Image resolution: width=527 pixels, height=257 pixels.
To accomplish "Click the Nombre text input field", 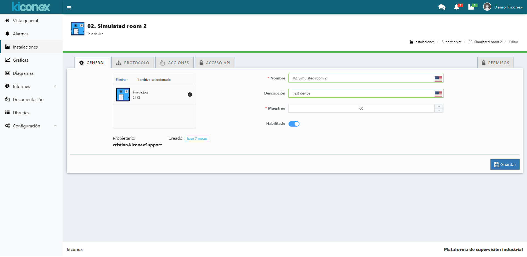I will coord(360,78).
